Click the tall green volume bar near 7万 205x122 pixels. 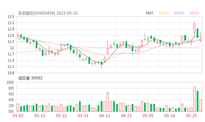pos(198,101)
